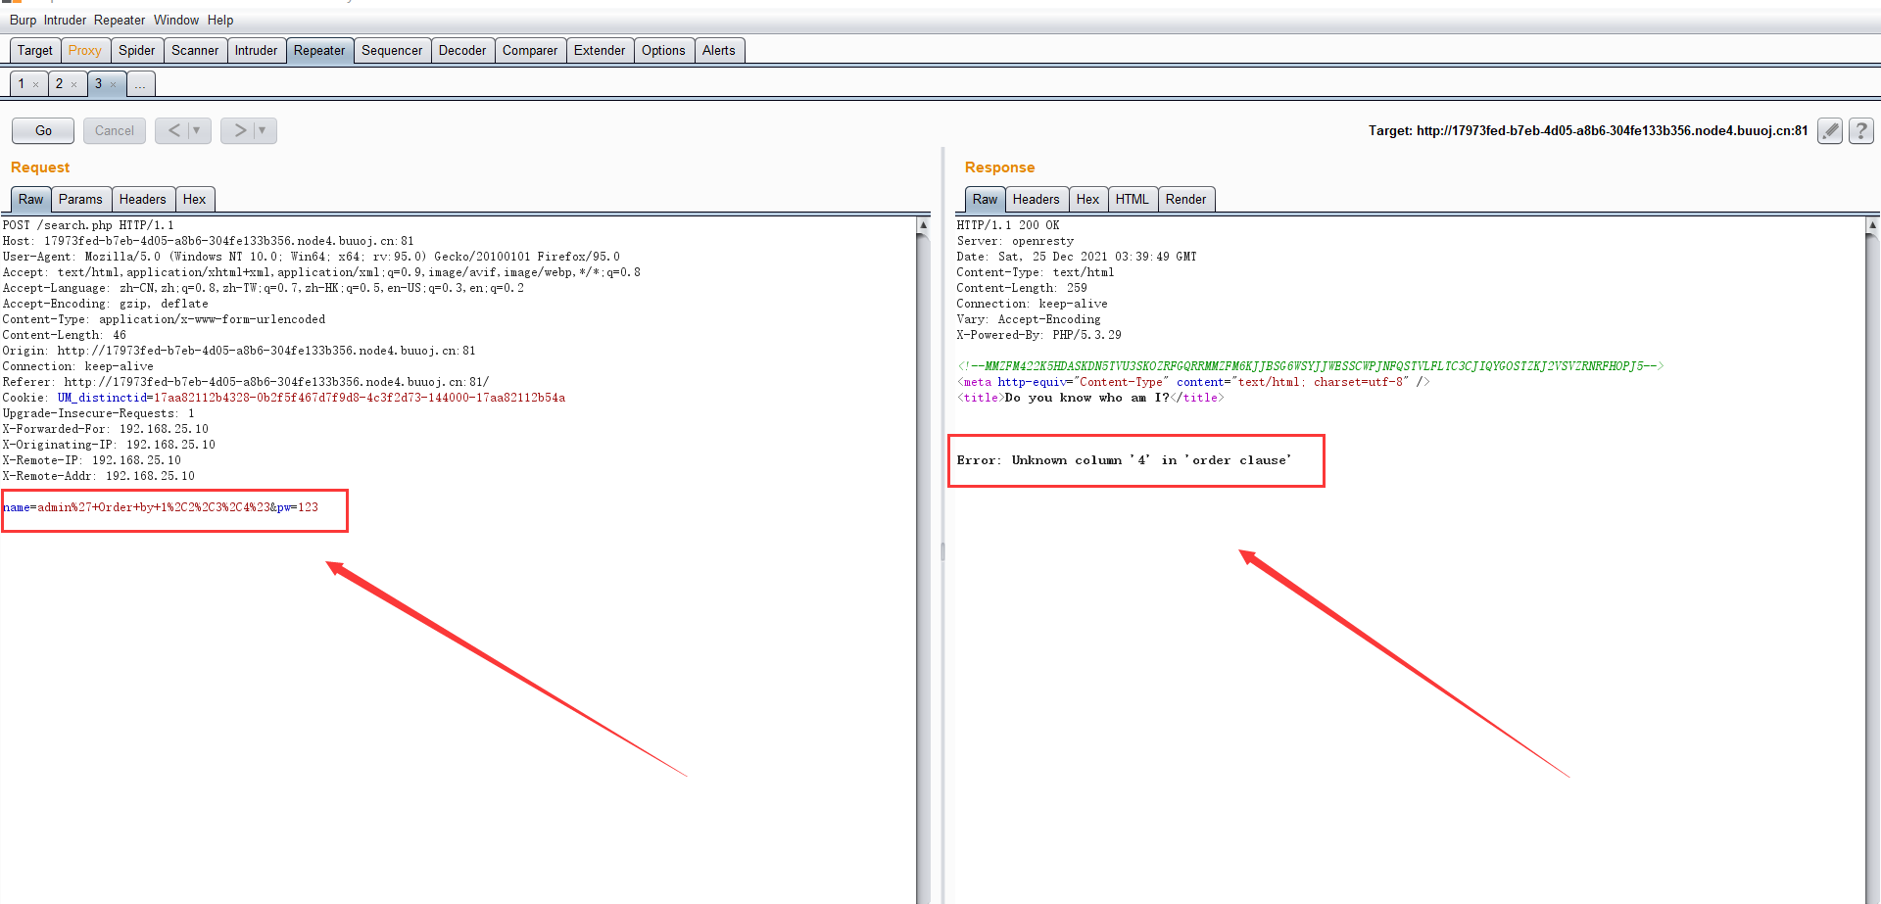Click the 'Error: Unknown column' response text

[1125, 460]
